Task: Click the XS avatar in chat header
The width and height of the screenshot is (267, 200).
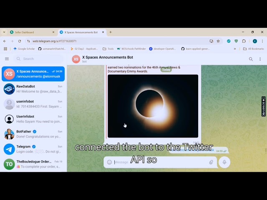Action: coord(76,59)
